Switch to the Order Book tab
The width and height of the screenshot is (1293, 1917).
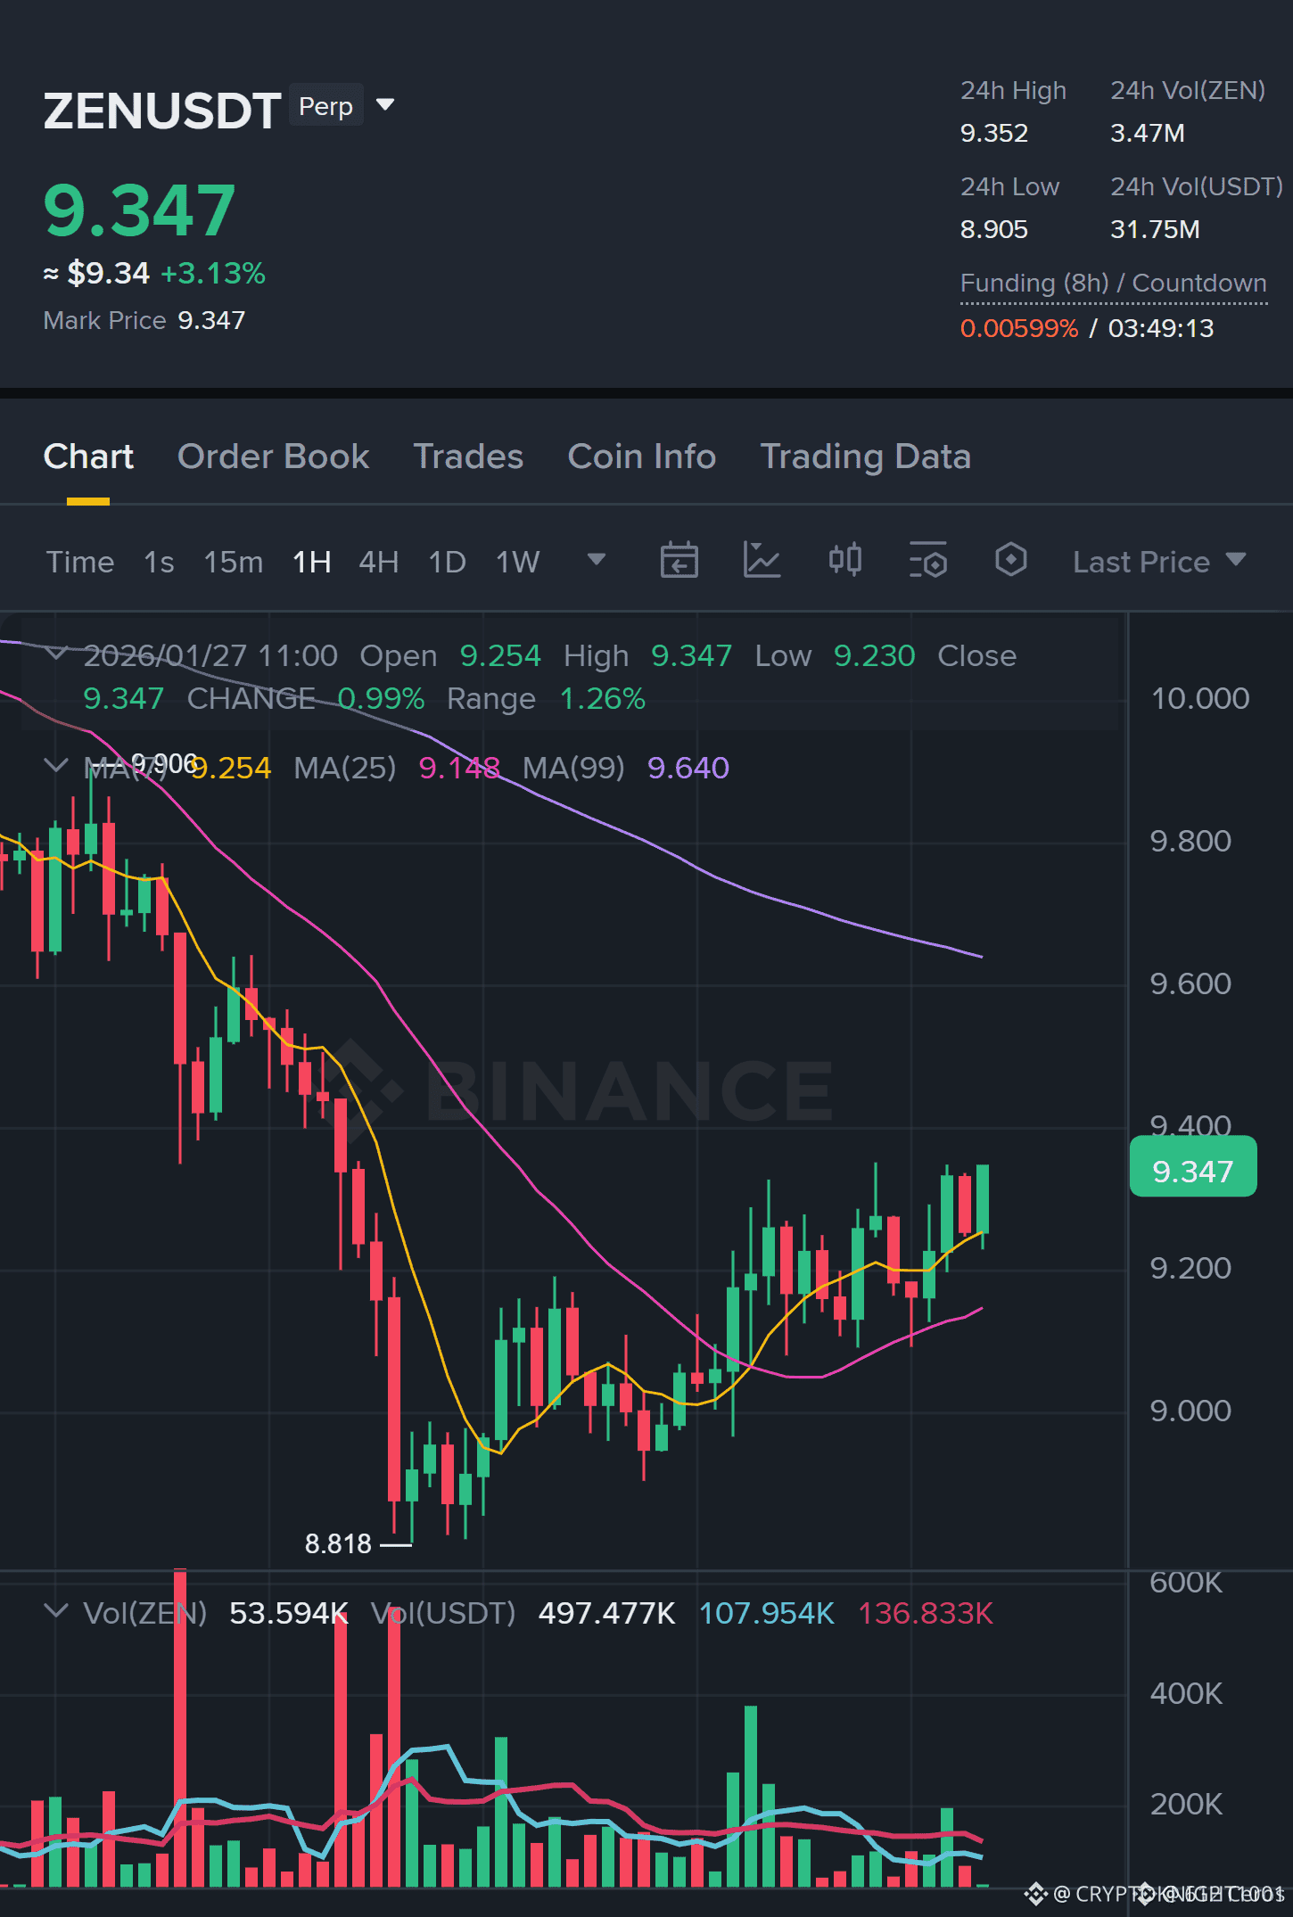point(273,457)
